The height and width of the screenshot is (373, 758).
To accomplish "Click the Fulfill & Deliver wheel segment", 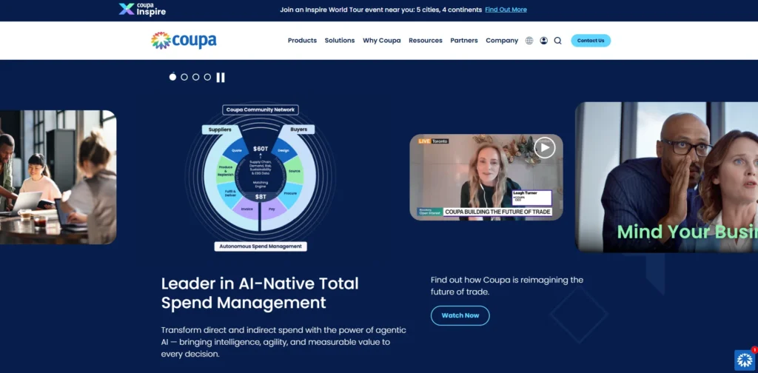I will (x=229, y=193).
